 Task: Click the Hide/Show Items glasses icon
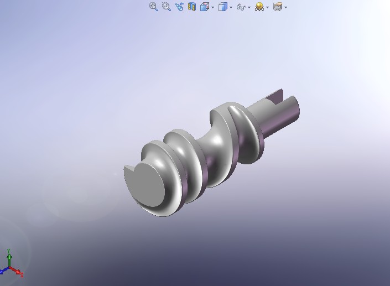[241, 7]
